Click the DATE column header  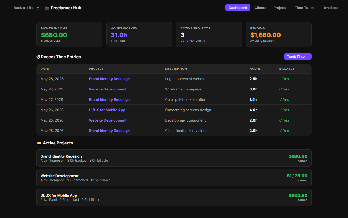(45, 69)
